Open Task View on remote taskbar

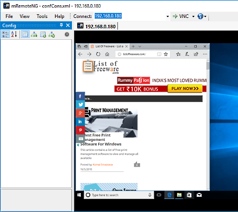click(159, 195)
